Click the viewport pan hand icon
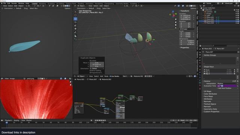The height and width of the screenshot is (135, 240). (176, 22)
